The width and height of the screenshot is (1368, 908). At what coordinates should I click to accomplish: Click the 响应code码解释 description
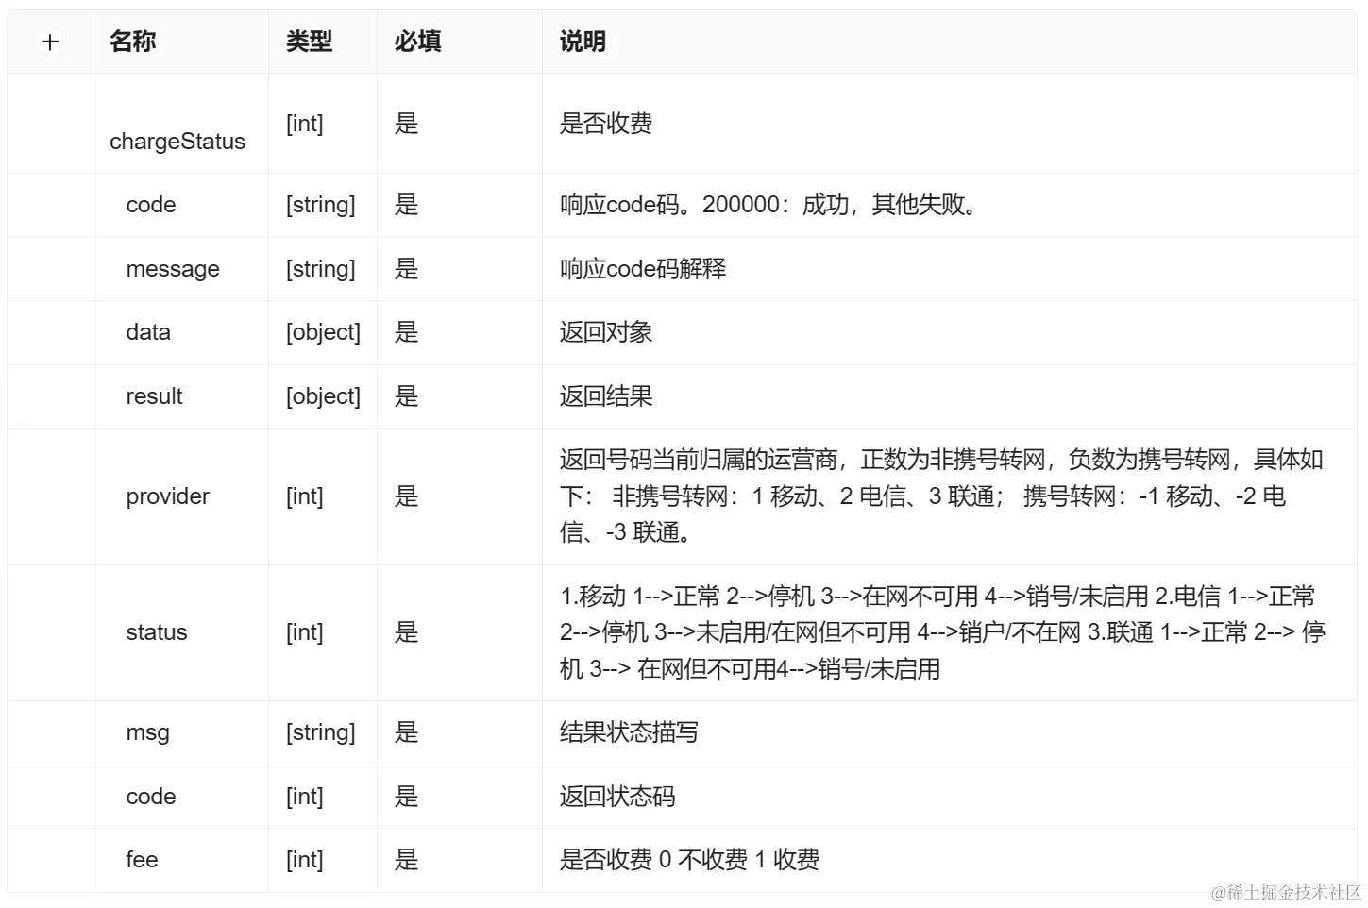[x=643, y=269]
